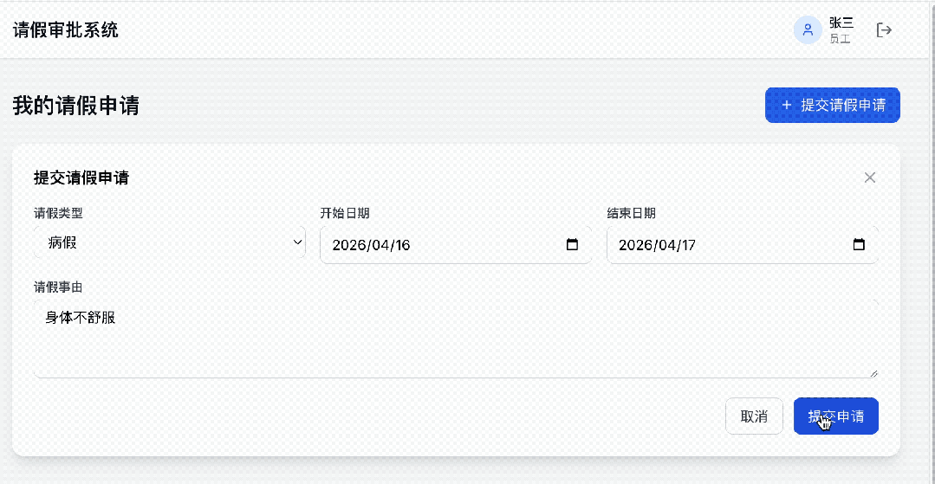Viewport: 935px width, 484px height.
Task: Click the textarea resize handle corner
Action: pos(873,373)
